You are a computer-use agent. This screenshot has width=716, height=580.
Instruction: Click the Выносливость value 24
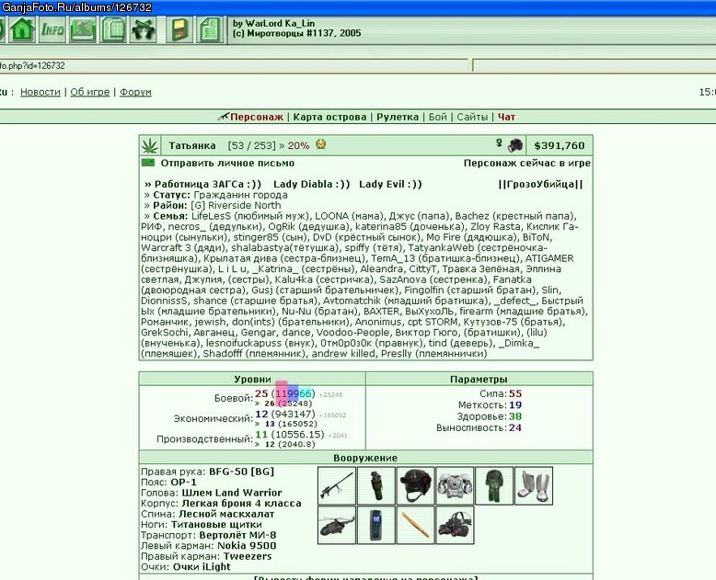pyautogui.click(x=515, y=427)
